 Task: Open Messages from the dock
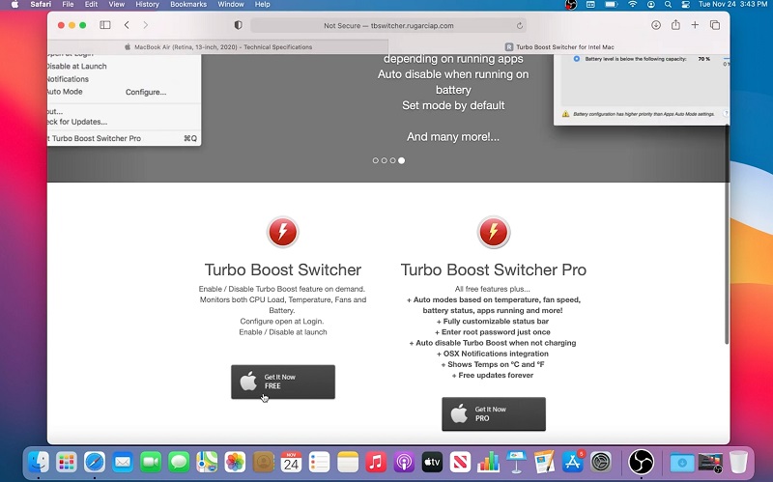click(x=179, y=463)
